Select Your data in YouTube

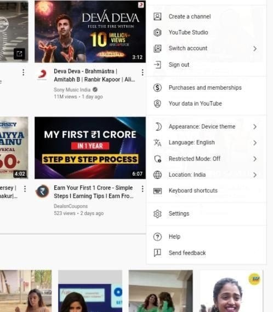coord(206,103)
